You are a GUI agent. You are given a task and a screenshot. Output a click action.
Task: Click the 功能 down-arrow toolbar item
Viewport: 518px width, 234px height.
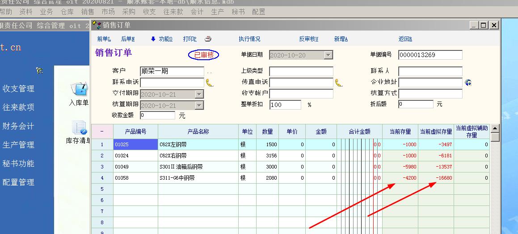coord(161,39)
